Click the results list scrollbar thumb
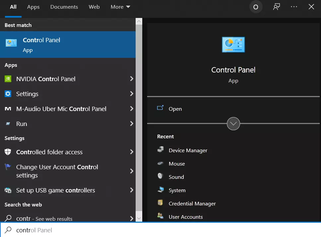 (x=139, y=118)
